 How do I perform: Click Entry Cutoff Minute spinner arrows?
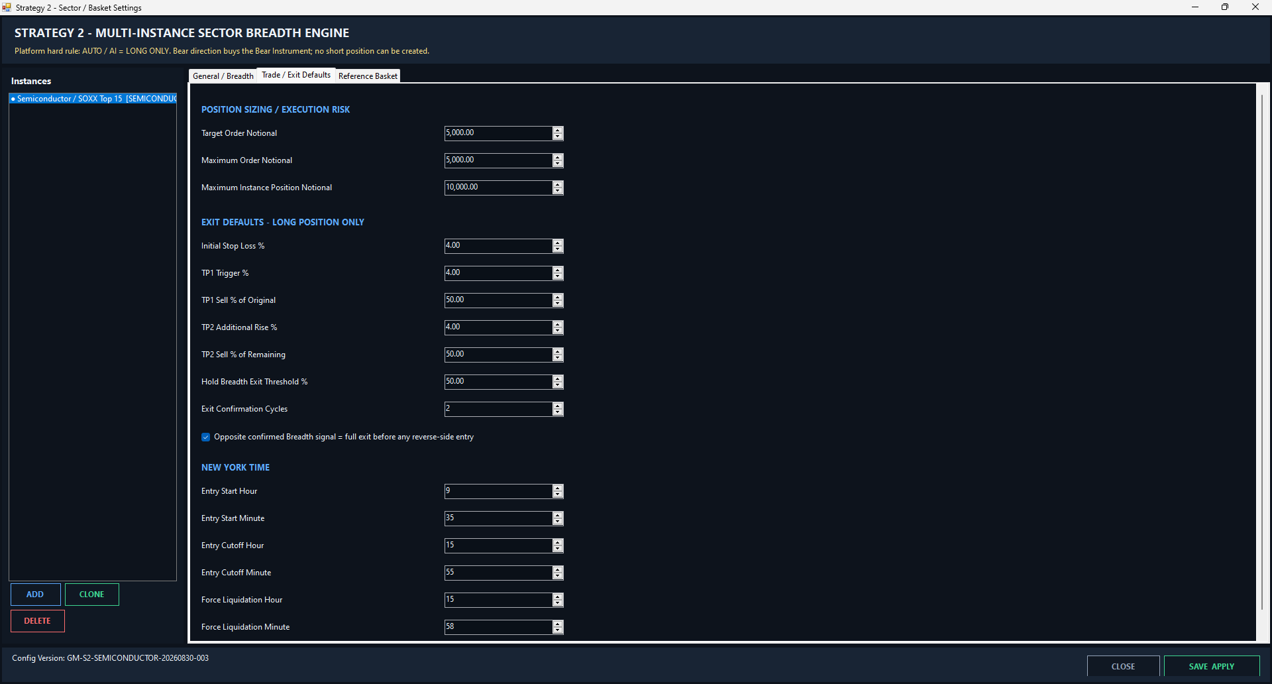pyautogui.click(x=558, y=573)
